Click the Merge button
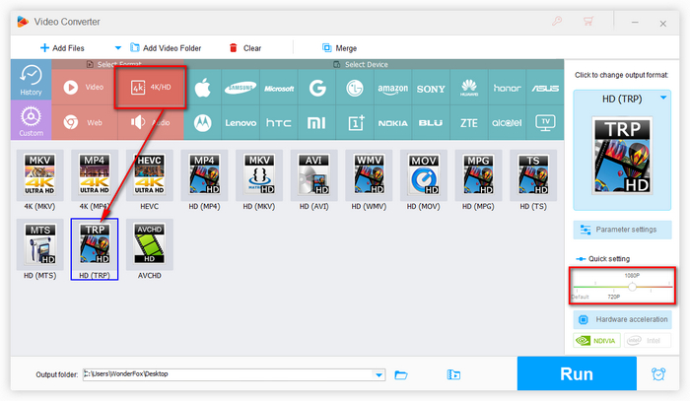The image size is (690, 401). point(339,48)
